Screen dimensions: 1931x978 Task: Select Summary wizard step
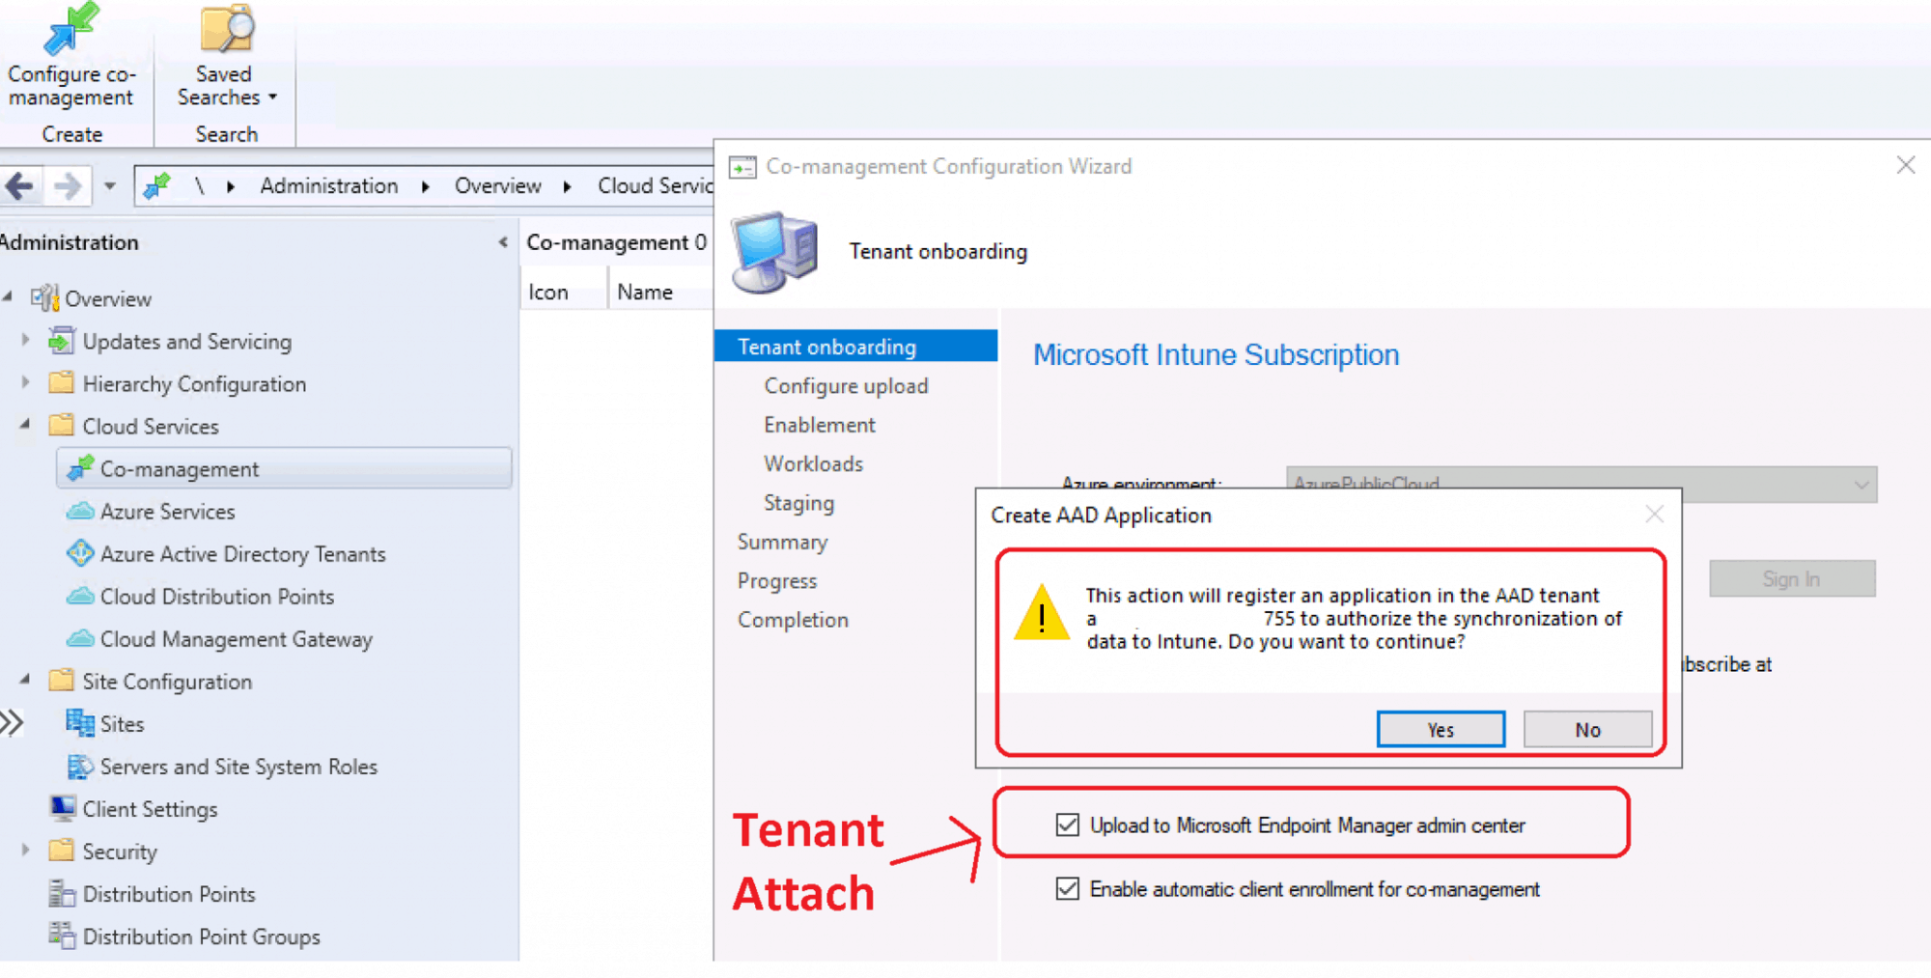pyautogui.click(x=782, y=543)
